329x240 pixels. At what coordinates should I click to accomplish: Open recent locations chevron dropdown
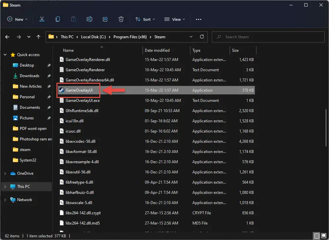pyautogui.click(x=29, y=37)
